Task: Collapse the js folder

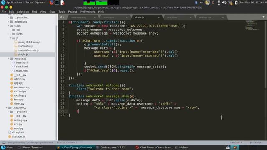Action: pyautogui.click(x=10, y=38)
